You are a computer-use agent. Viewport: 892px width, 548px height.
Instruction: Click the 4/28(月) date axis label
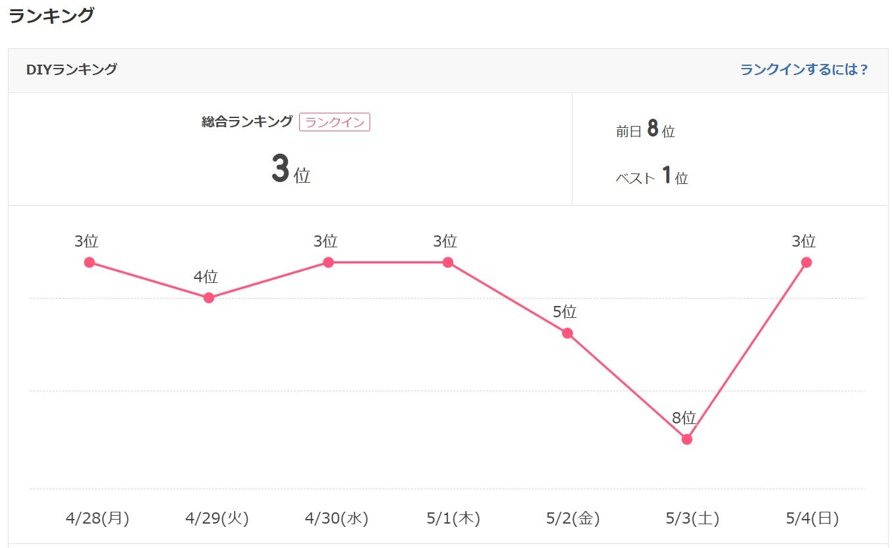click(x=98, y=519)
